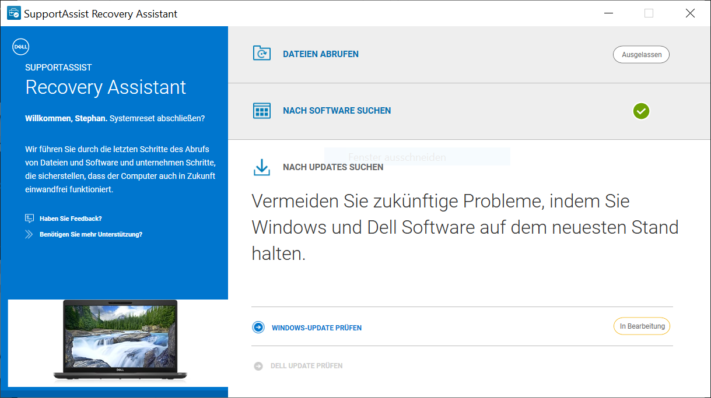
Task: Open Benötigen Sie mehr Unterstützung? link
Action: pos(91,234)
